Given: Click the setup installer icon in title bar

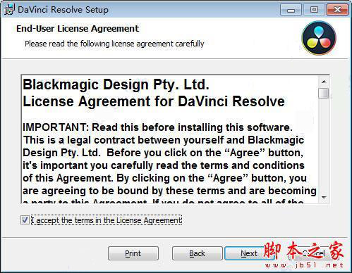Looking at the screenshot, I should pyautogui.click(x=10, y=9).
